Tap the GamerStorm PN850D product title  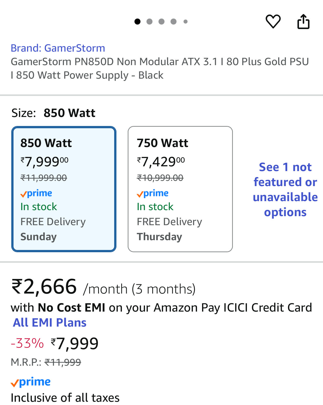[x=159, y=68]
